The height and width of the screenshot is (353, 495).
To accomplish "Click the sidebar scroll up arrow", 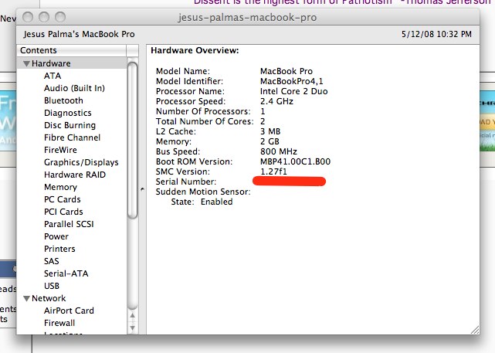I will (x=133, y=315).
